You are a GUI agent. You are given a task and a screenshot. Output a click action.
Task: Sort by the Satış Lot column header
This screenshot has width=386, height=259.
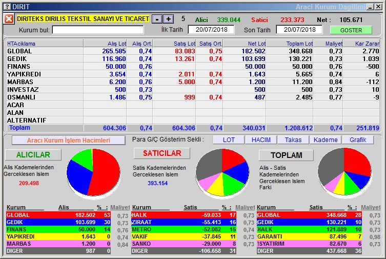click(174, 44)
